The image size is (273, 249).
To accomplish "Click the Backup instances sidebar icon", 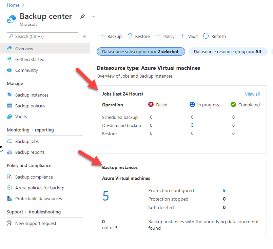I will click(x=9, y=95).
